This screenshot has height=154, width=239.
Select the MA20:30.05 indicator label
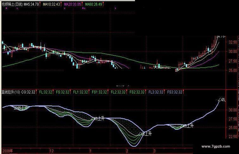(x=72, y=4)
